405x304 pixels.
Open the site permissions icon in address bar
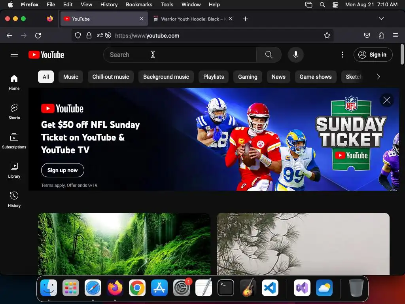coord(100,35)
